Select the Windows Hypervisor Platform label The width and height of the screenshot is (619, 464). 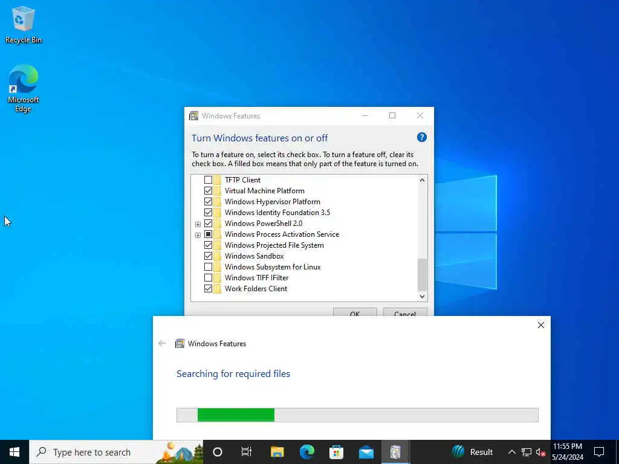pyautogui.click(x=273, y=202)
